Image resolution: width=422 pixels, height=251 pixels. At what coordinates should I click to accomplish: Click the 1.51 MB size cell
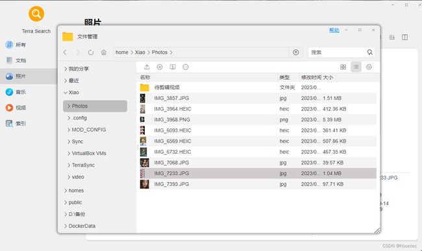coord(332,98)
